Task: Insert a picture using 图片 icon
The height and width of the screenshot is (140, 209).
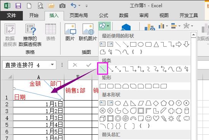Action: [70, 32]
